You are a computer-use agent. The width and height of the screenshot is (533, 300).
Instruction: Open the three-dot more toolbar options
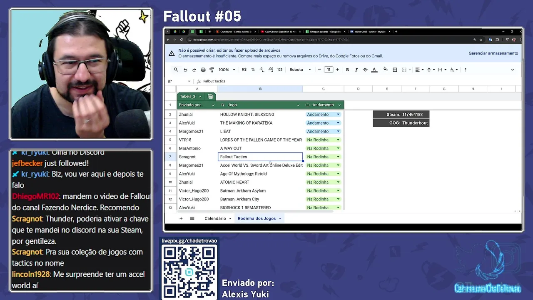coord(466,70)
